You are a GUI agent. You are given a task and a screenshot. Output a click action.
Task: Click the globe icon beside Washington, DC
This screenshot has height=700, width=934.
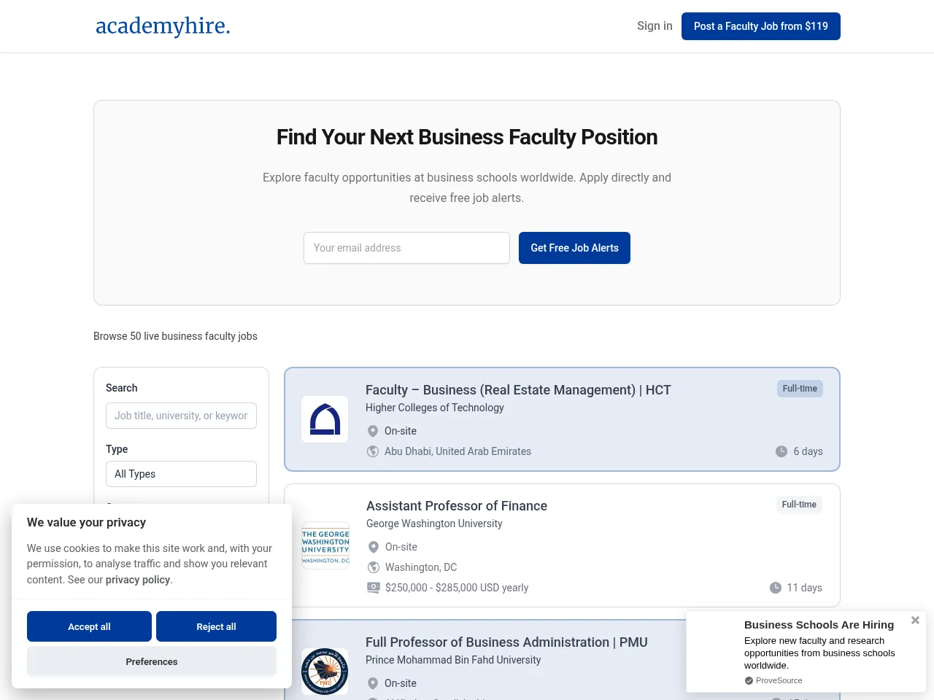click(x=374, y=567)
